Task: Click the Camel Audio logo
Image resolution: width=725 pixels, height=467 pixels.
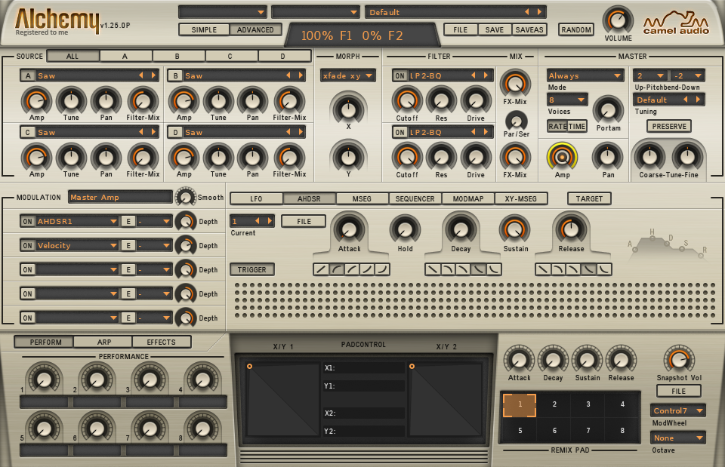Action: [x=676, y=23]
